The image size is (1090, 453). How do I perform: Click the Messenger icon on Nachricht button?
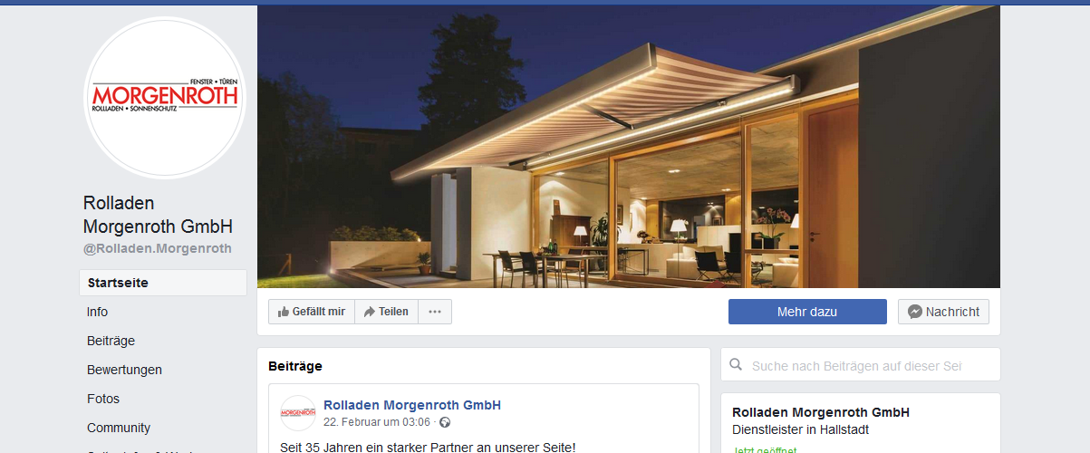[x=915, y=312]
